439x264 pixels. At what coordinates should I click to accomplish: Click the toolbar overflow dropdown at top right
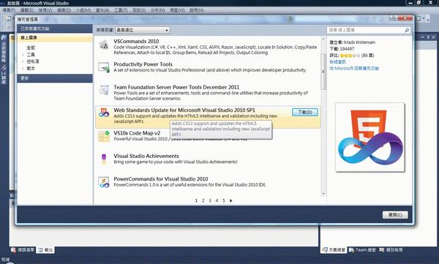[428, 19]
